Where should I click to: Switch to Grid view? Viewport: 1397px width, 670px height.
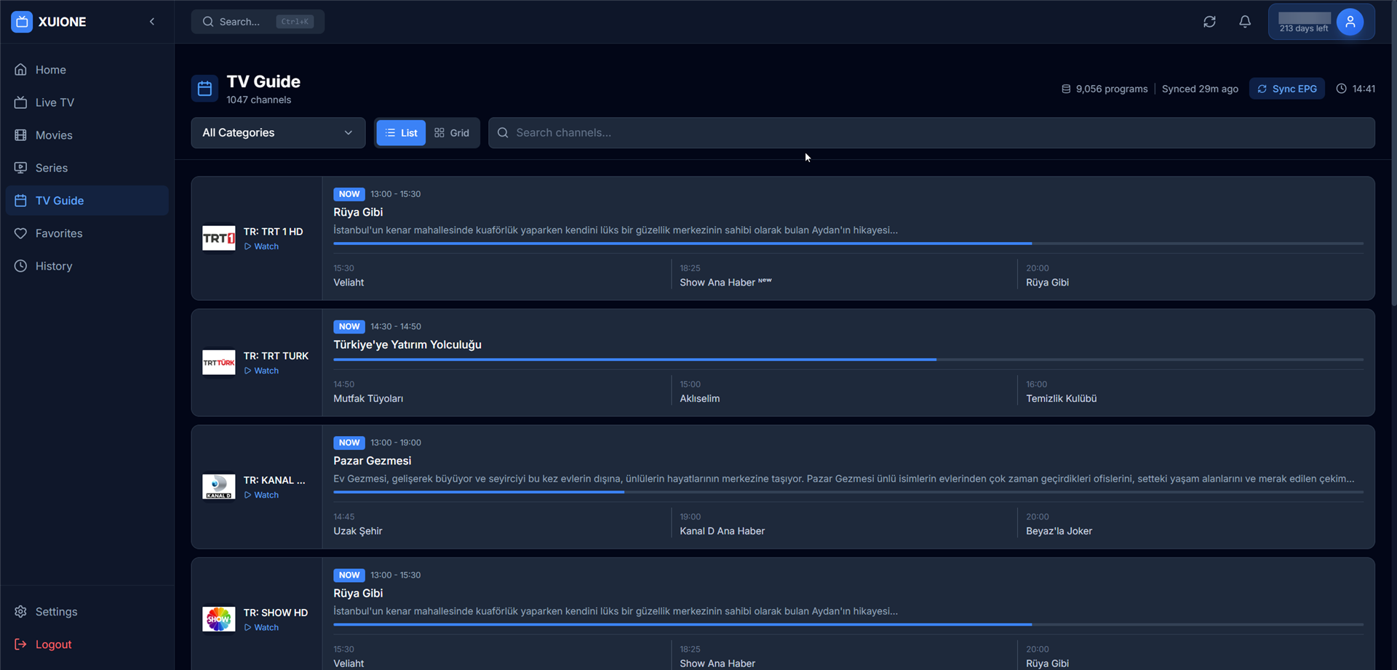click(x=452, y=133)
